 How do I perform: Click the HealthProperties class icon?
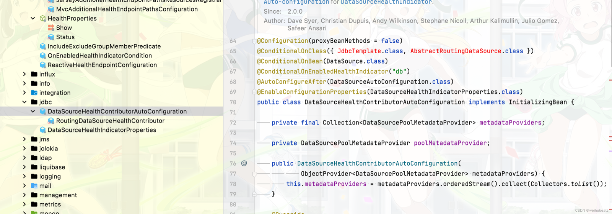[43, 18]
